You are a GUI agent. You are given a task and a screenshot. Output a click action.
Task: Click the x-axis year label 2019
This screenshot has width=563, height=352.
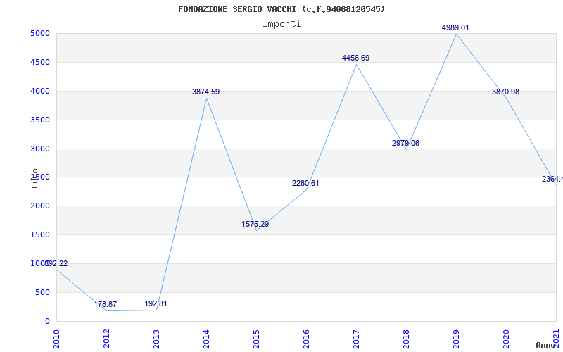pos(456,339)
